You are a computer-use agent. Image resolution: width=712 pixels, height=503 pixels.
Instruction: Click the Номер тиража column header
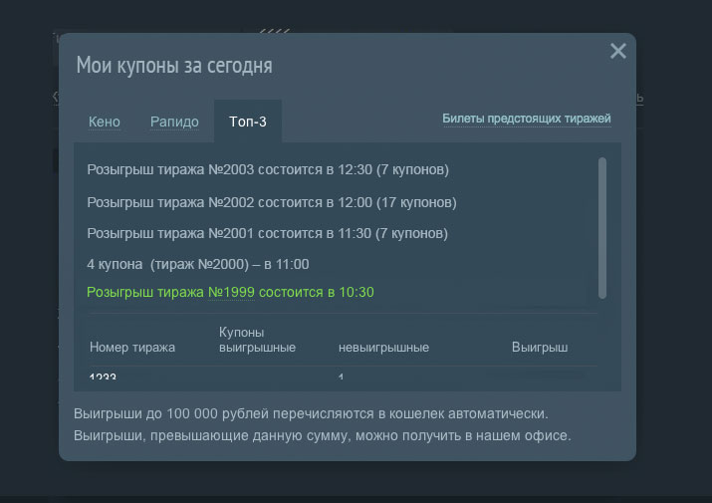coord(132,348)
